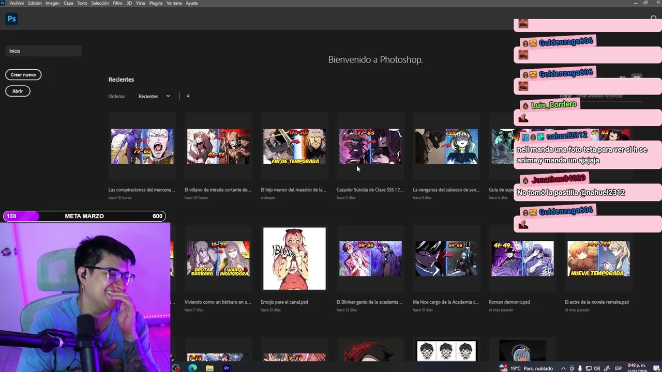This screenshot has height=372, width=662.
Task: Open the 3D menu
Action: 129,3
